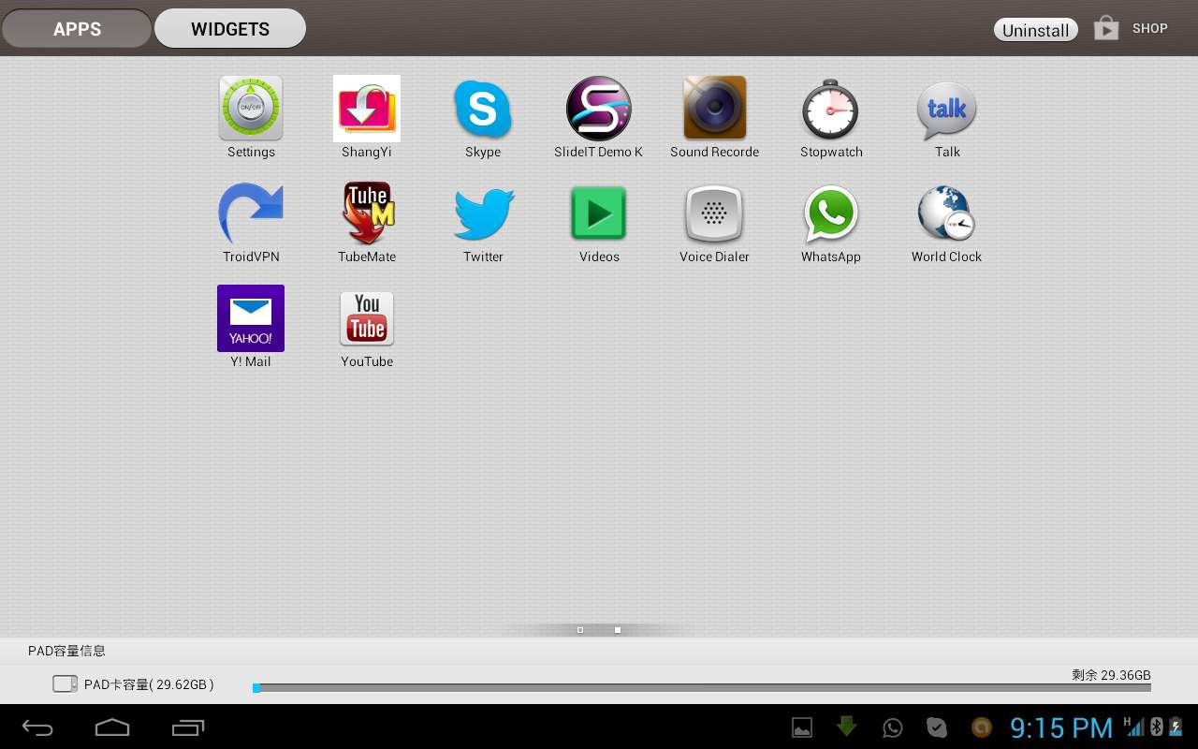This screenshot has width=1198, height=749.
Task: Open Yahoo Mail app
Action: pyautogui.click(x=251, y=319)
